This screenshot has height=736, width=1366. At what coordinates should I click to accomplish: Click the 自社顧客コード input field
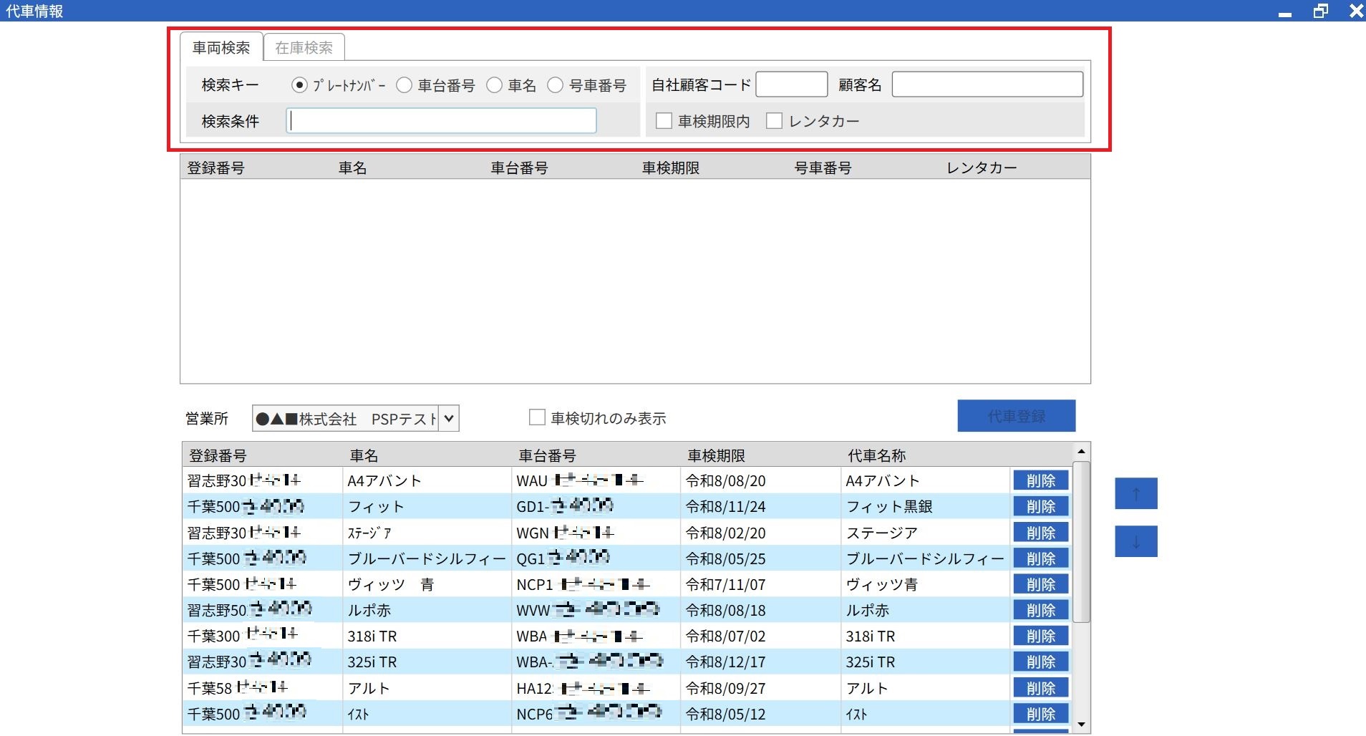792,84
